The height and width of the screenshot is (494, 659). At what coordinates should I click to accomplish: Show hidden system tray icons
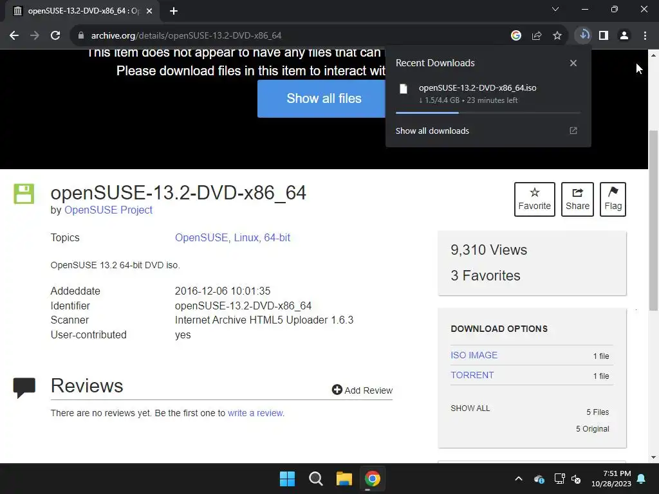point(519,479)
